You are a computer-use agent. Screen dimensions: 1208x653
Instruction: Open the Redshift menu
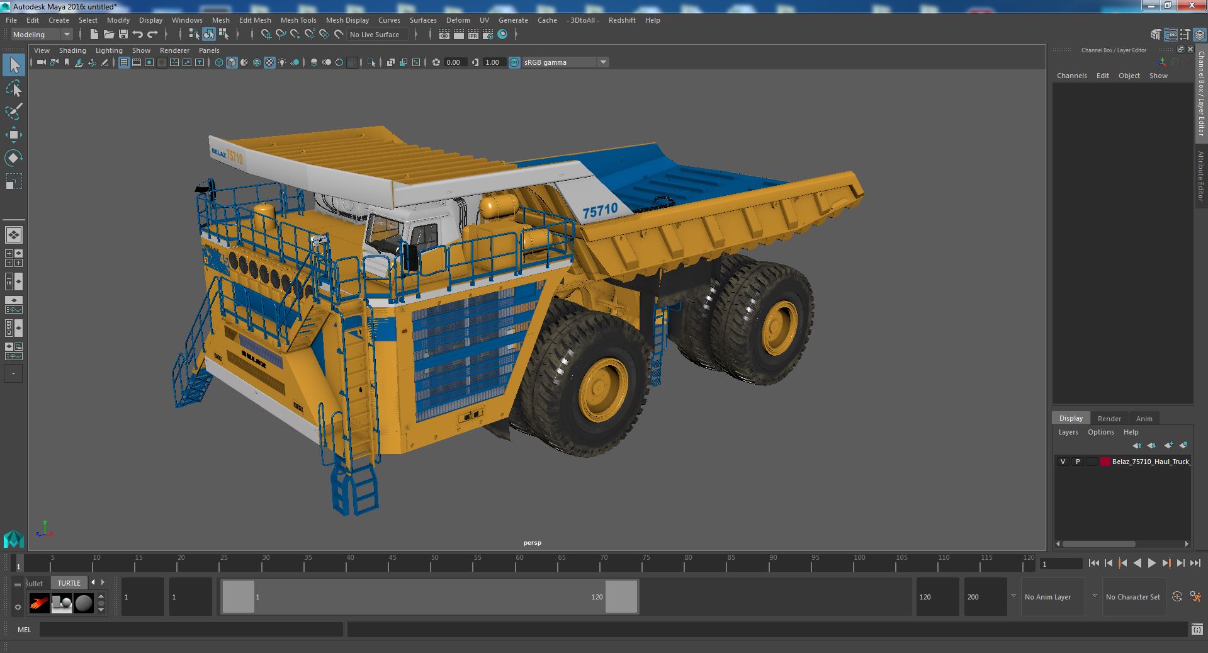pyautogui.click(x=622, y=20)
